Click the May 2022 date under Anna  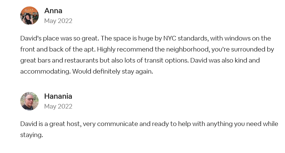[x=58, y=21]
